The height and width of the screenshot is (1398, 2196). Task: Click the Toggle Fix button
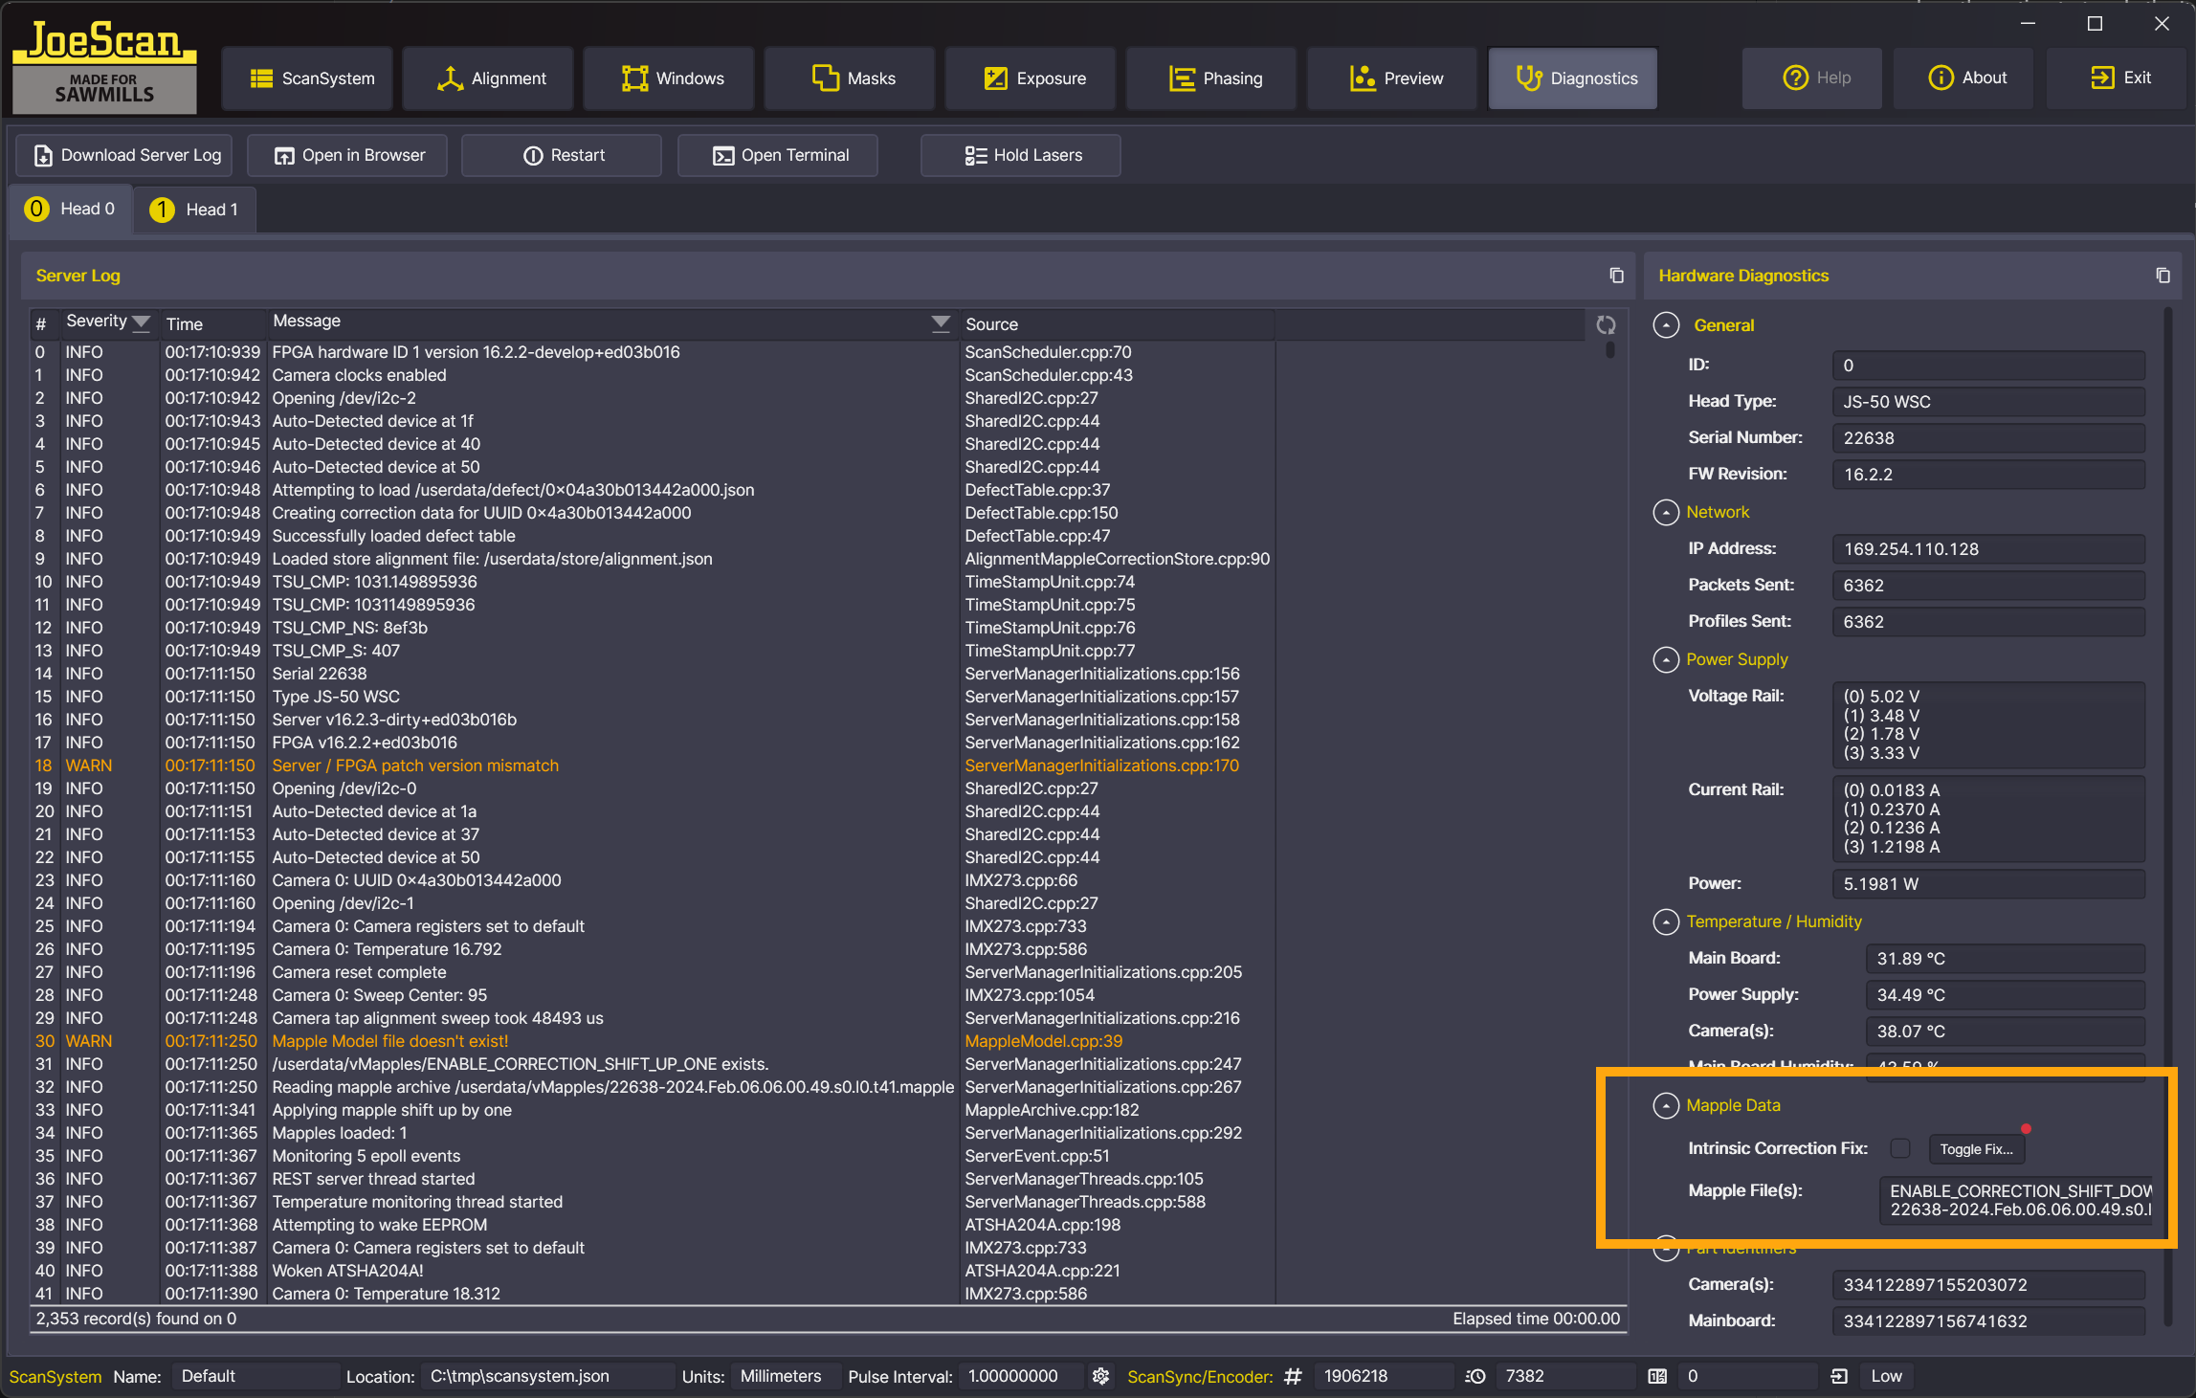pyautogui.click(x=1976, y=1149)
